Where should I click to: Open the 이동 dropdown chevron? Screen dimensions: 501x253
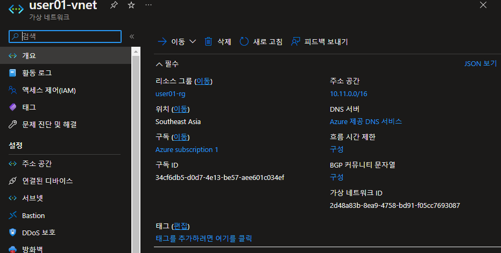pos(192,41)
